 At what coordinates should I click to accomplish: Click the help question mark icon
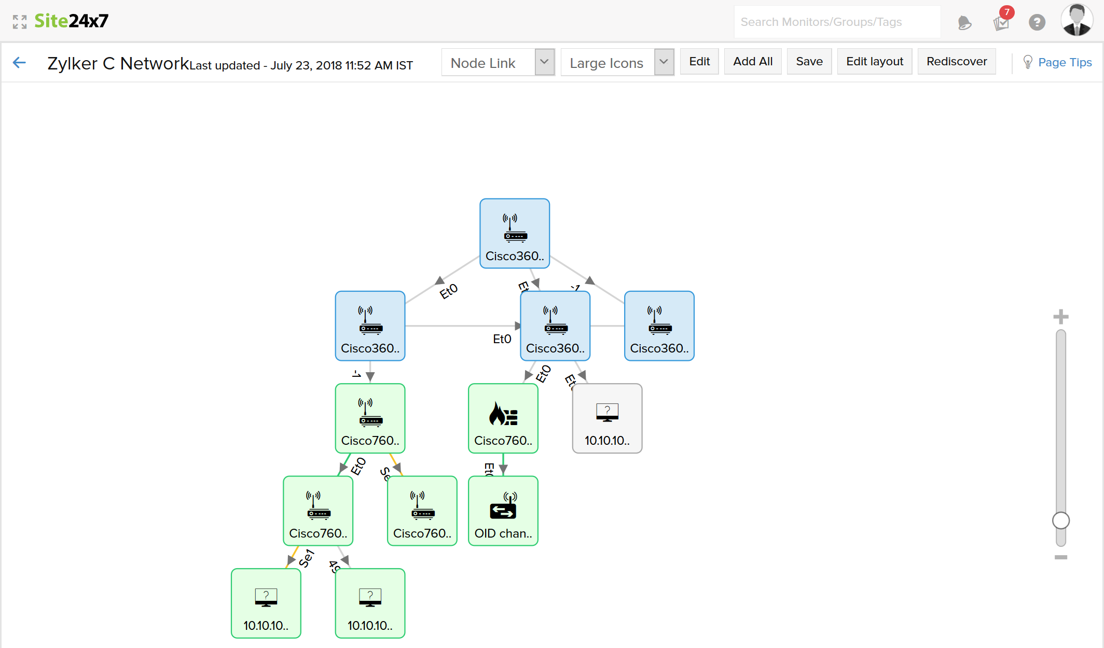(1037, 22)
